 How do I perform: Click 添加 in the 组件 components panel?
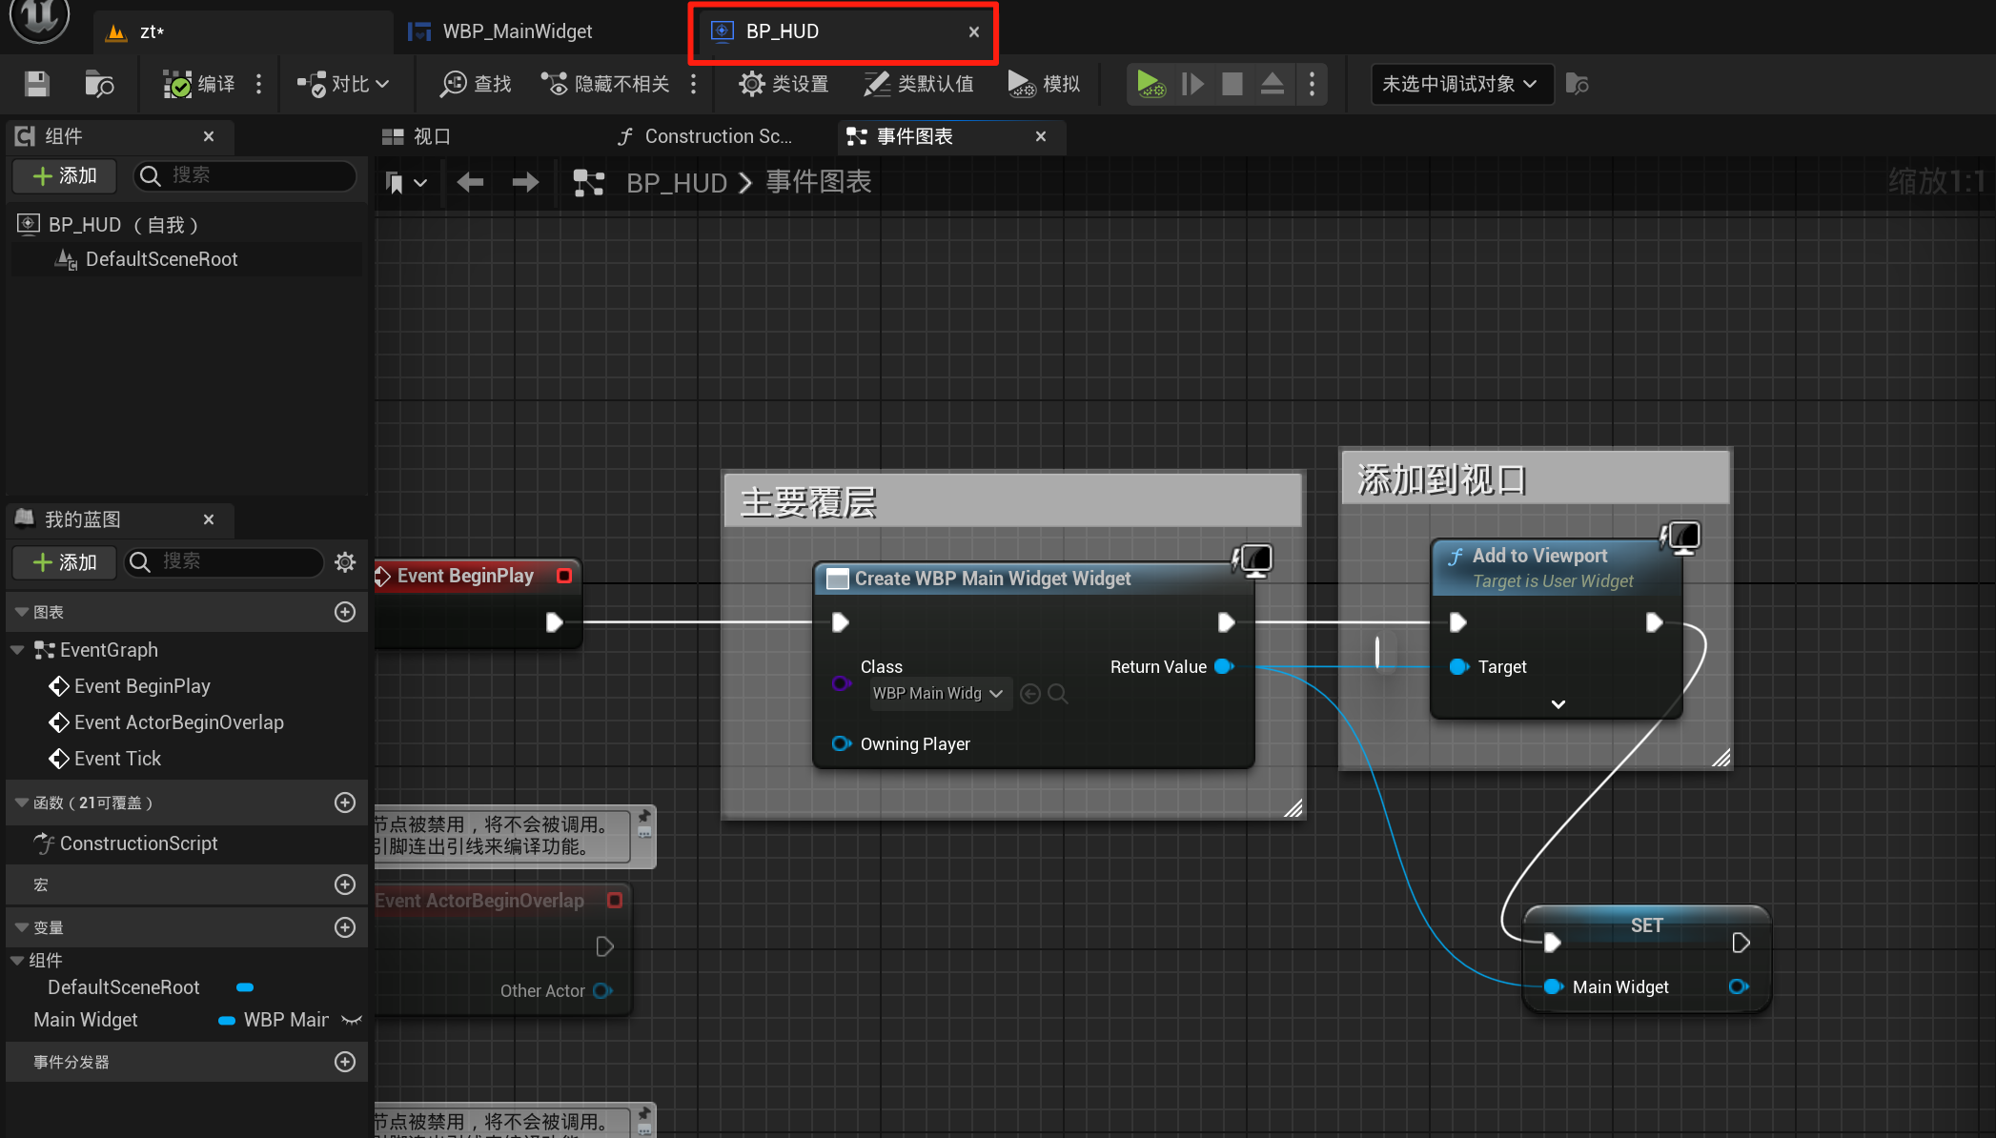click(63, 175)
